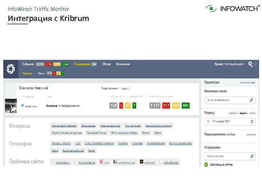Open the 'Москва и область' geography tag

coord(61,143)
